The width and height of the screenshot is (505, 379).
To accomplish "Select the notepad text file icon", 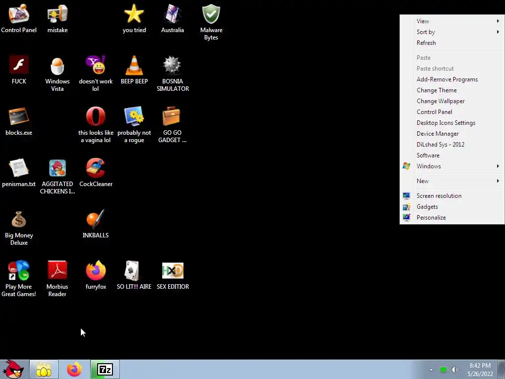I will pyautogui.click(x=19, y=172).
